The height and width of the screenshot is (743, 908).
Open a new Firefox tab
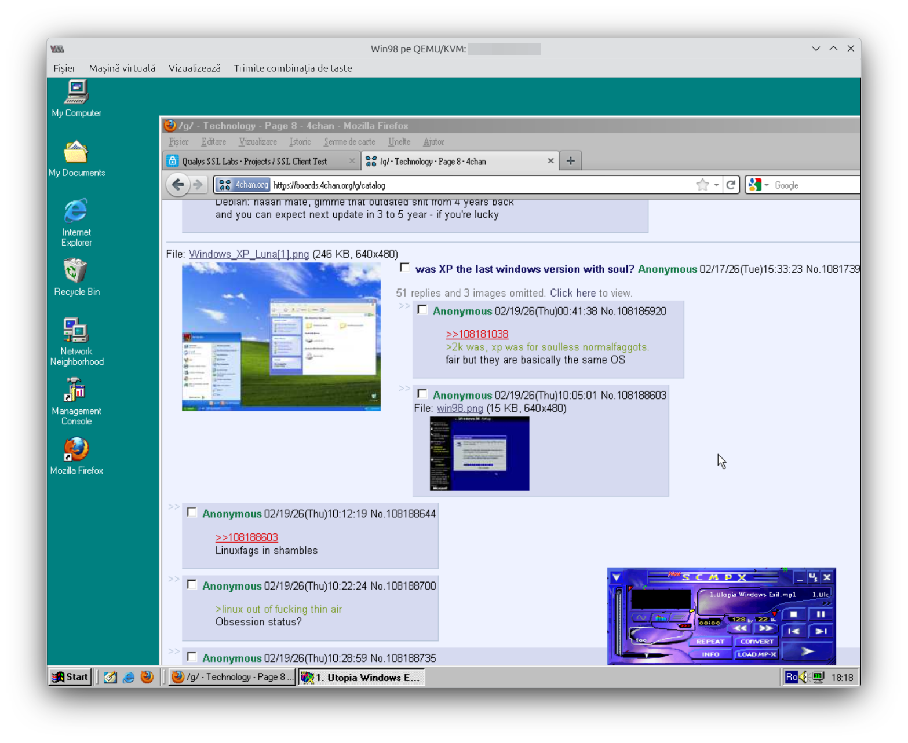pyautogui.click(x=571, y=161)
